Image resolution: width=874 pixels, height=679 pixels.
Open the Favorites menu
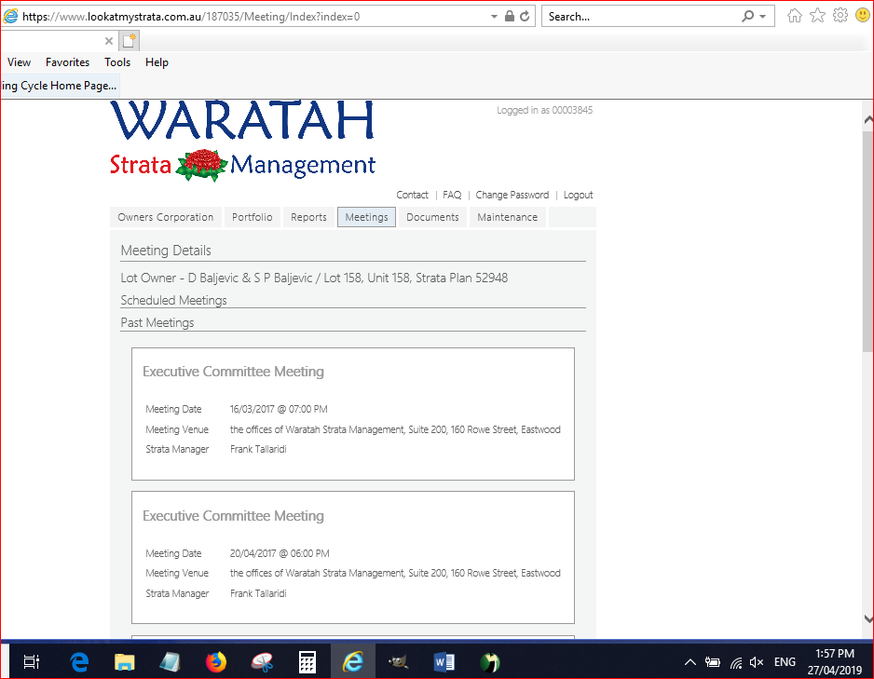67,62
